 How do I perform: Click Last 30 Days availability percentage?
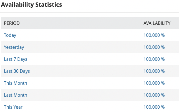(x=154, y=71)
